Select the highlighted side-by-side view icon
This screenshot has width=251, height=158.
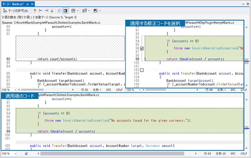point(65,11)
